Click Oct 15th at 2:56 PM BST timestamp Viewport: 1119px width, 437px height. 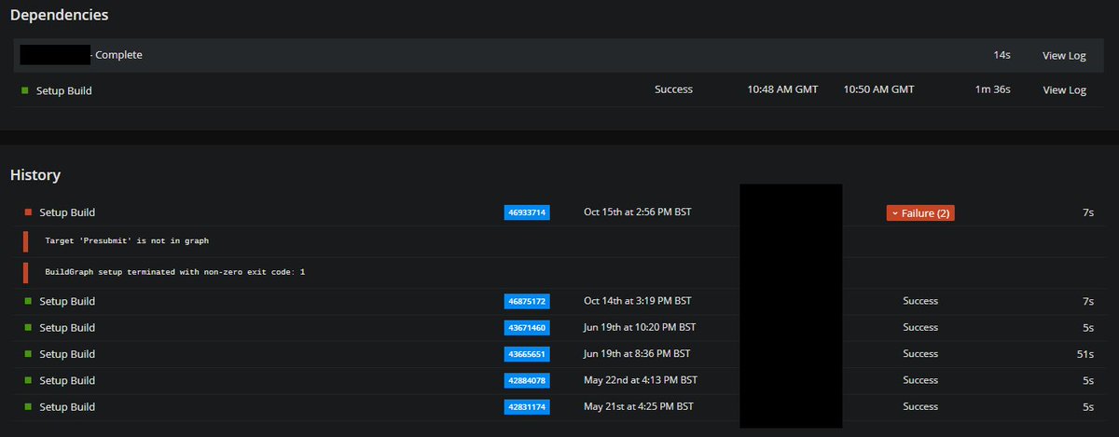[x=638, y=212]
